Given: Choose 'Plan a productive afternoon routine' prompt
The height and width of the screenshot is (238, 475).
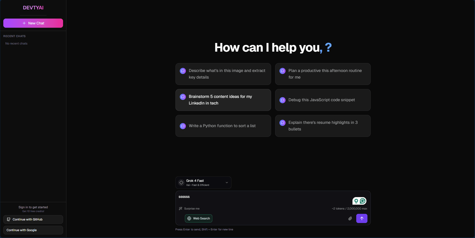Looking at the screenshot, I should pyautogui.click(x=323, y=74).
